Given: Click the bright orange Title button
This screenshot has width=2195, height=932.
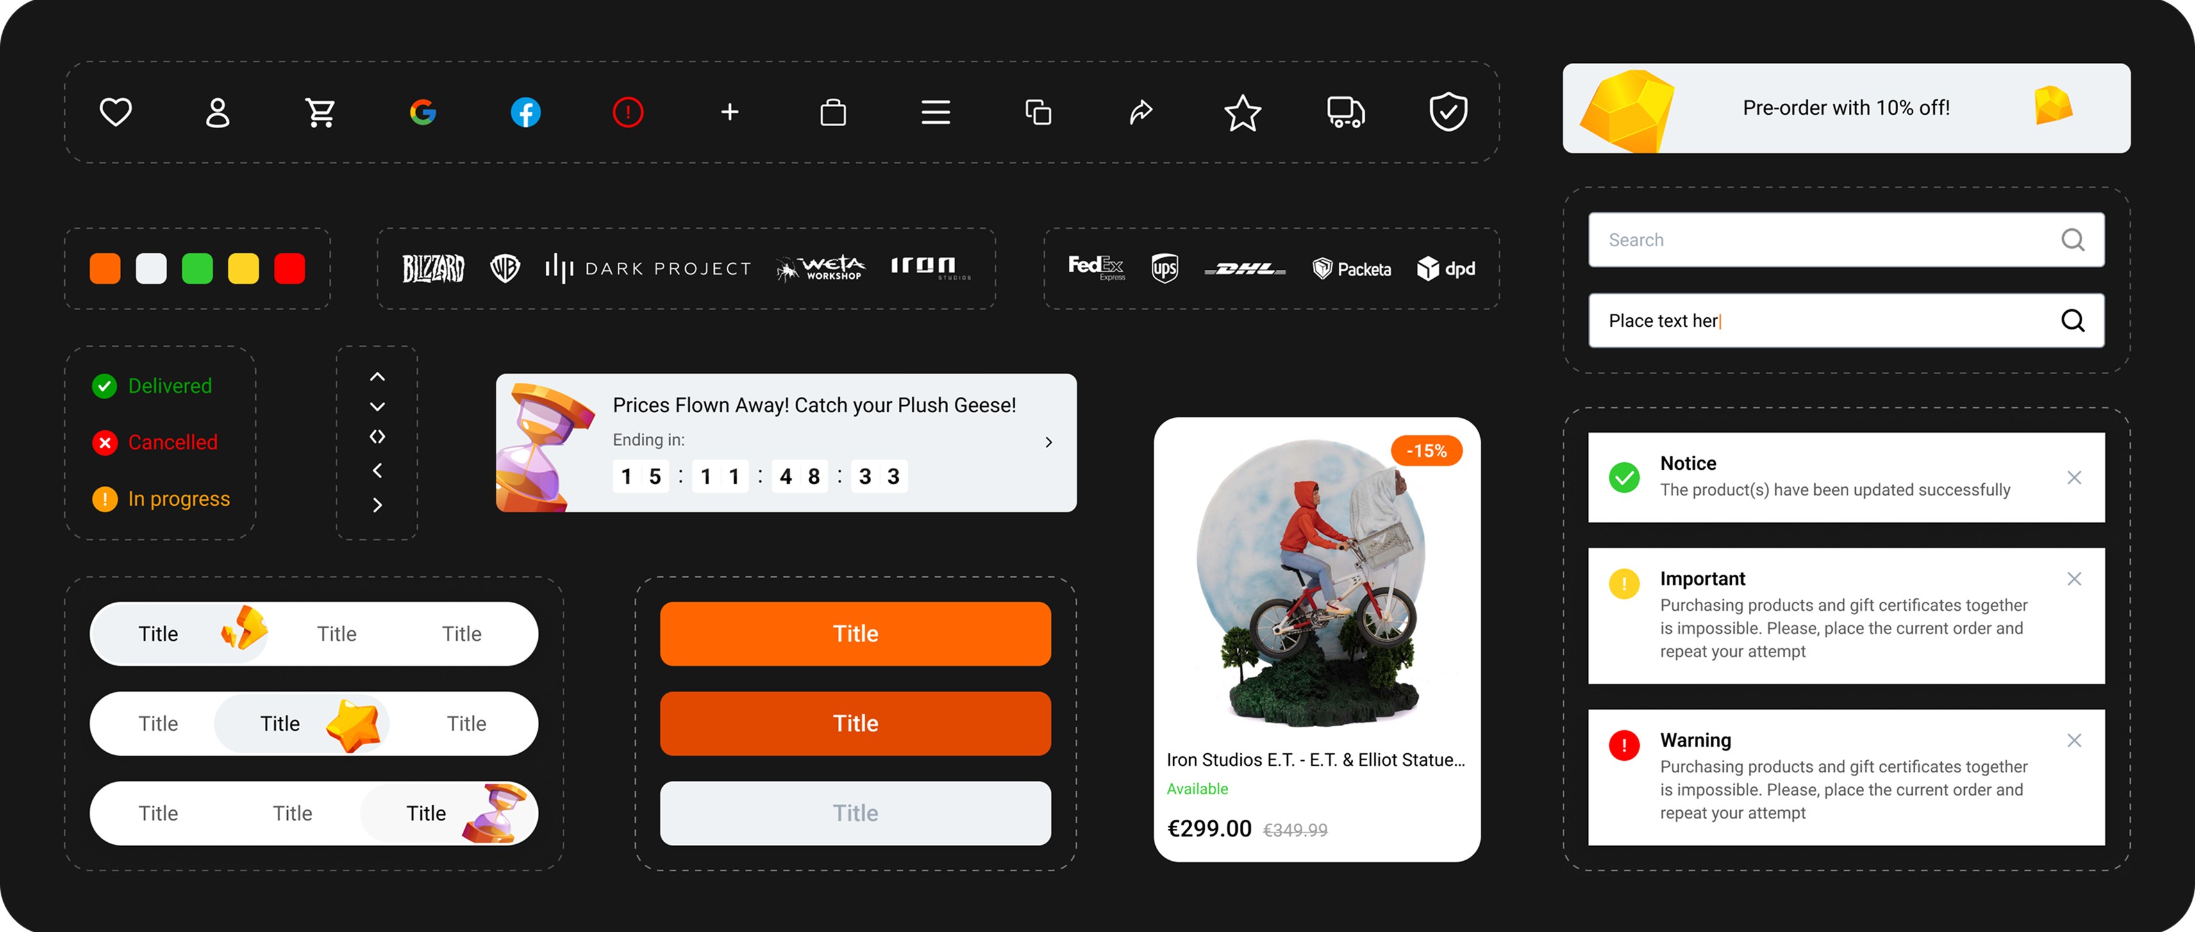Looking at the screenshot, I should pos(855,633).
